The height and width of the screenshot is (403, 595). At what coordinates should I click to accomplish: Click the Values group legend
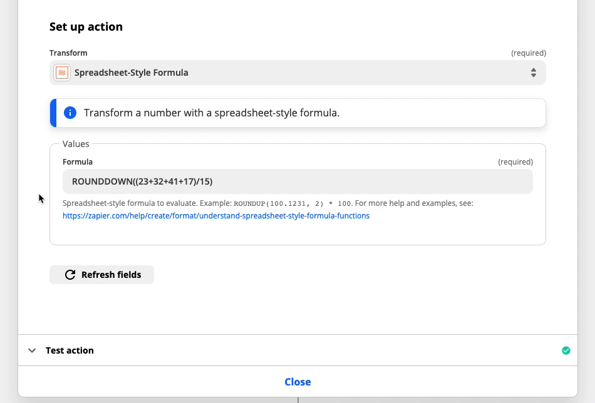coord(76,144)
